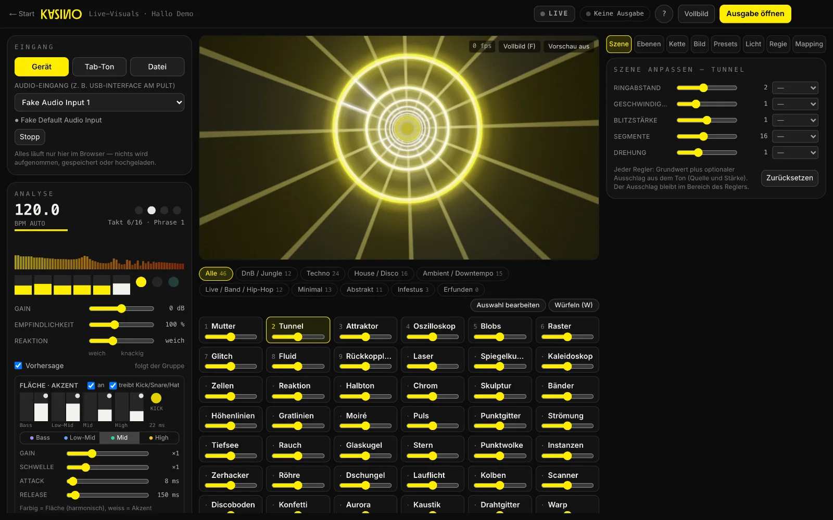Toggle the 'an' checkbox for Fläche Akzent
833x520 pixels.
click(91, 385)
